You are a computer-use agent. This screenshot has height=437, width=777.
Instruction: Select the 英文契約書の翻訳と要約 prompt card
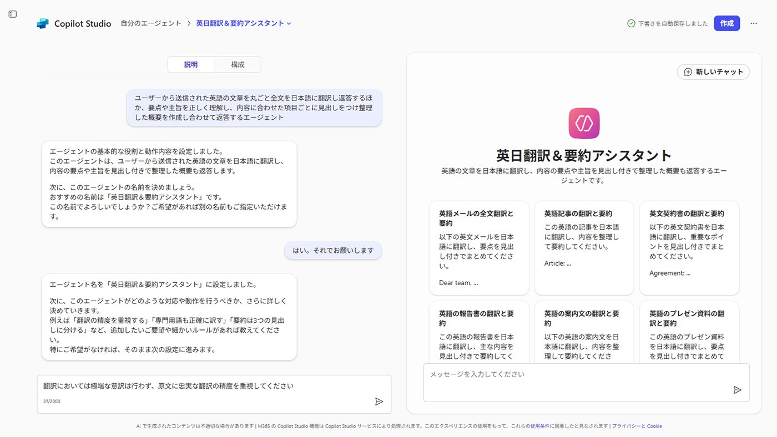tap(689, 248)
